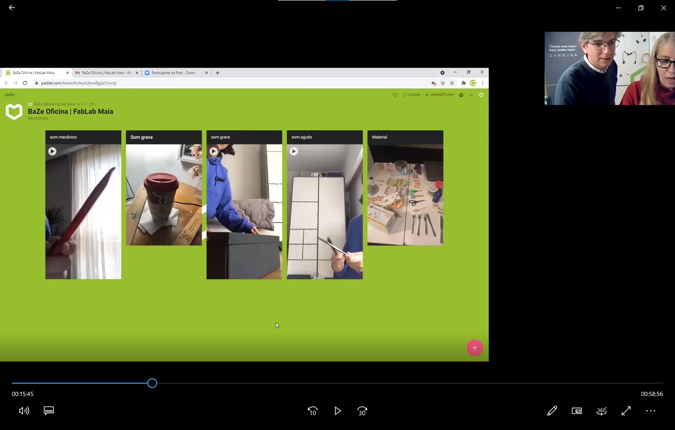675x430 pixels.
Task: Click the COMPARTILHAR share button
Action: click(x=439, y=95)
